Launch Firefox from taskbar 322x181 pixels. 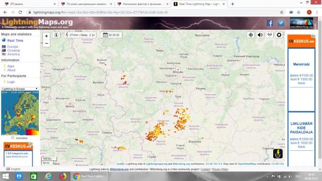click(63, 176)
